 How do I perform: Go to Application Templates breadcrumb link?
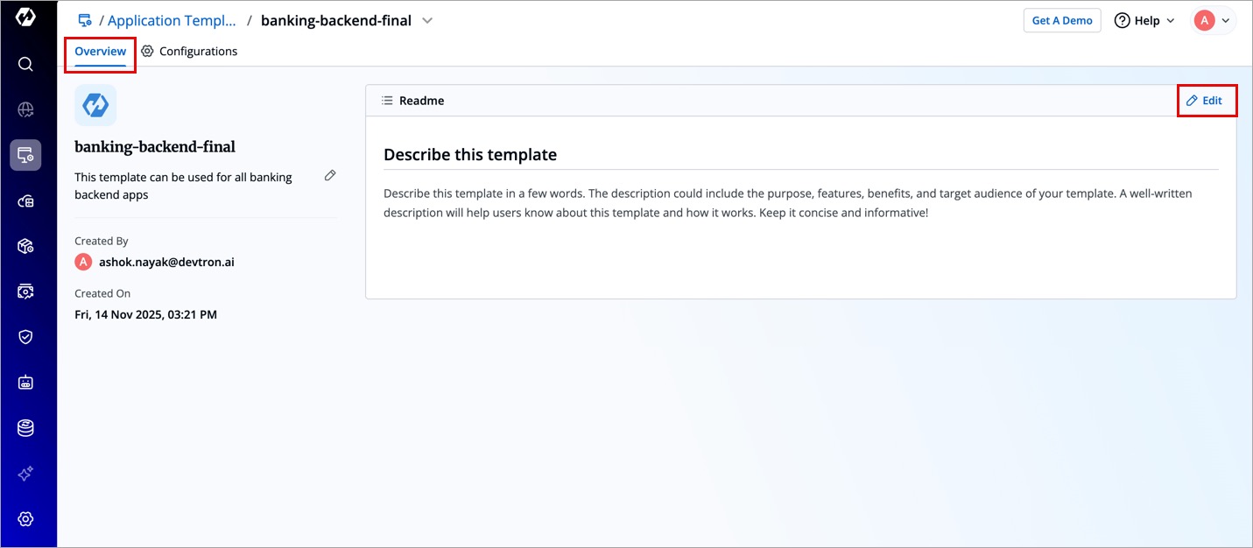click(172, 20)
